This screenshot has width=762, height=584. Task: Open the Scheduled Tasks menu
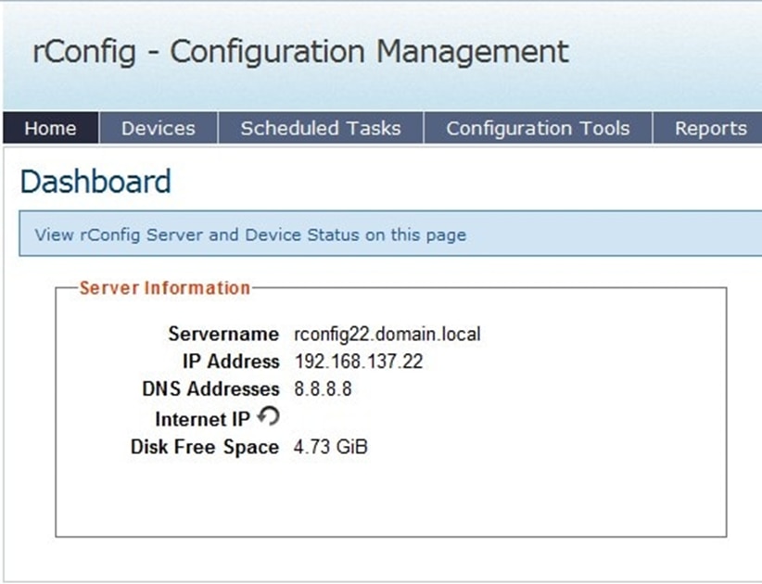[x=321, y=128]
